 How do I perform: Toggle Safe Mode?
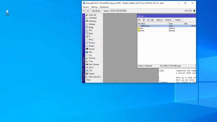coord(96,11)
